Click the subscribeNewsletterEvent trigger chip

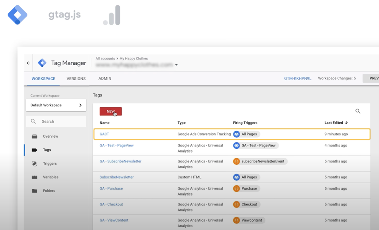pos(260,161)
